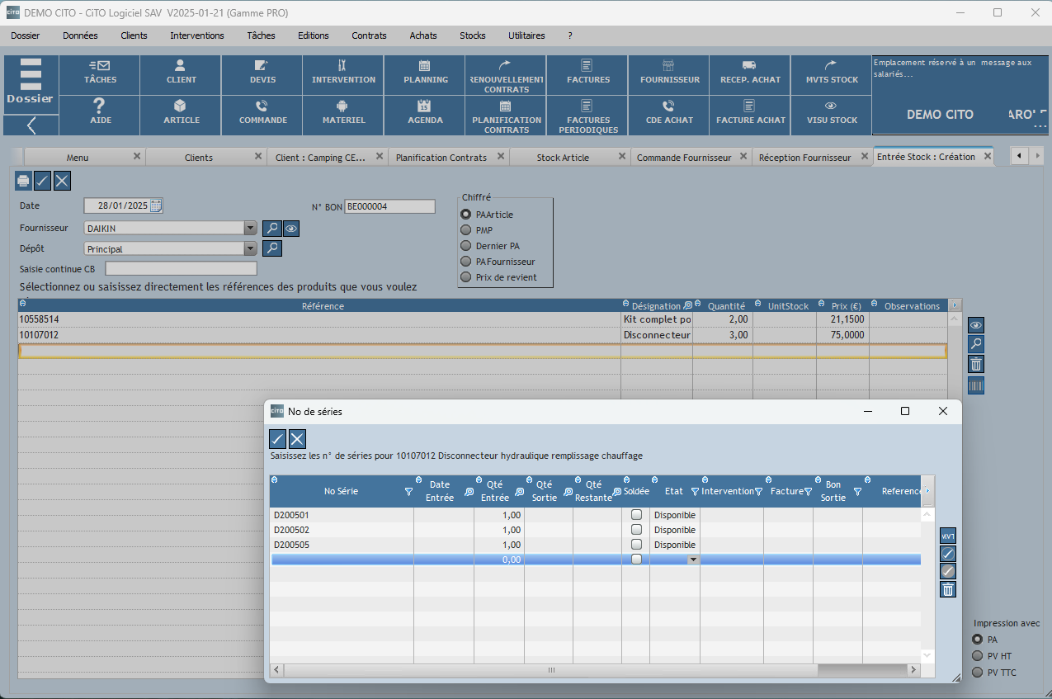
Task: Open the Devis toolbar icon
Action: point(262,75)
